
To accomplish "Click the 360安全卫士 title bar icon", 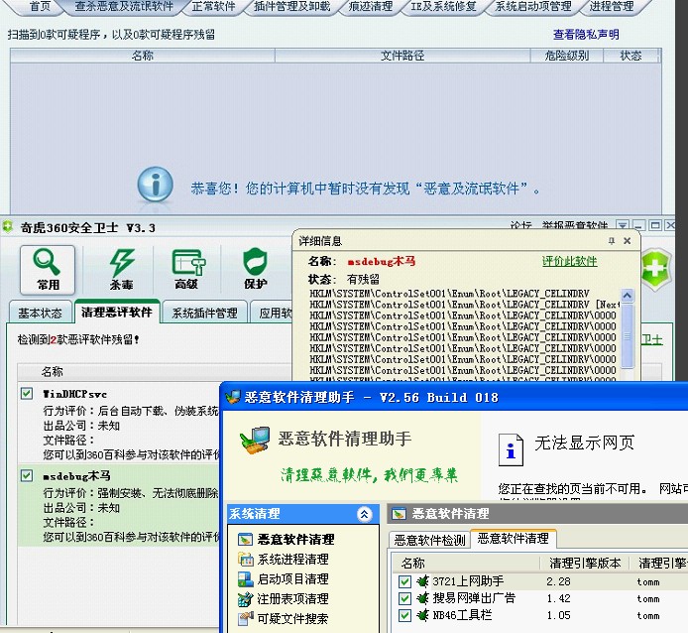I will coord(8,226).
